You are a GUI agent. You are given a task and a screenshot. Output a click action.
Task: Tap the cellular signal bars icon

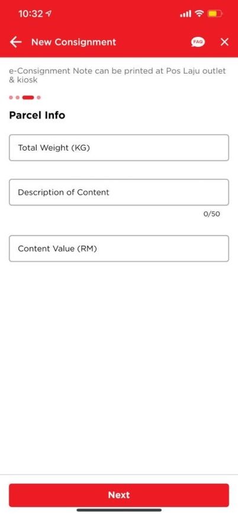(x=185, y=14)
